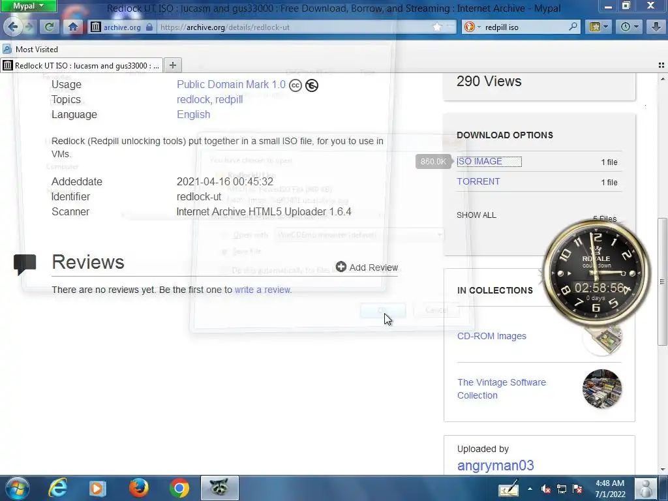Go to the Home page icon
This screenshot has width=668, height=501.
[x=73, y=27]
